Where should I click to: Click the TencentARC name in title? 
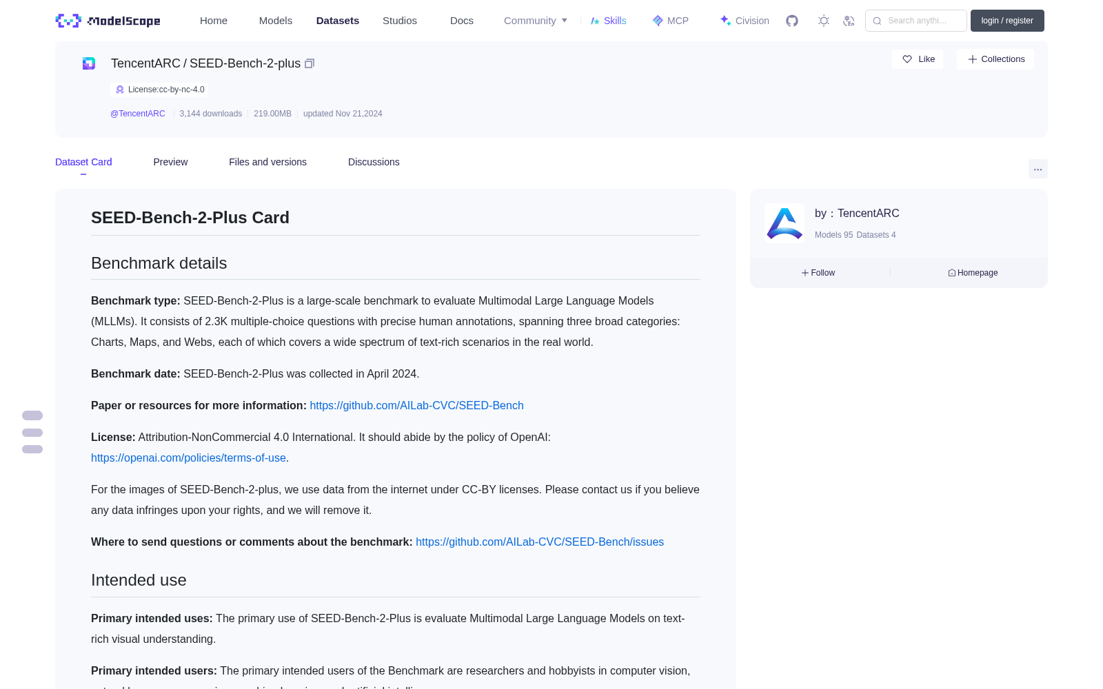point(145,63)
